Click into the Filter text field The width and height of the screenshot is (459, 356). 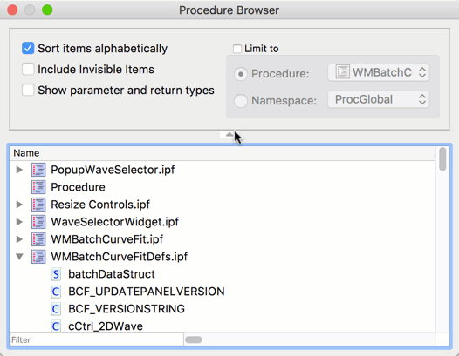[97, 340]
